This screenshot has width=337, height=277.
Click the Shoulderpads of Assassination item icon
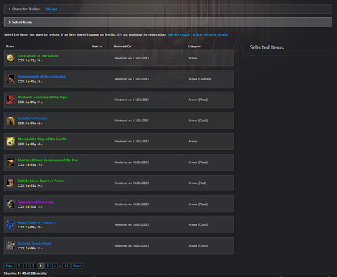[10, 79]
